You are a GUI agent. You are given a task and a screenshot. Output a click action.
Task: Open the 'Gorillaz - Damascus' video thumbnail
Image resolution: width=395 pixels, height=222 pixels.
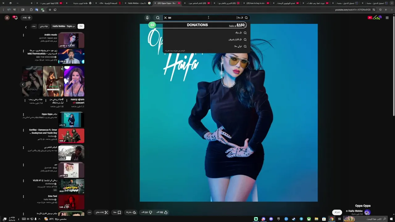[71, 136]
